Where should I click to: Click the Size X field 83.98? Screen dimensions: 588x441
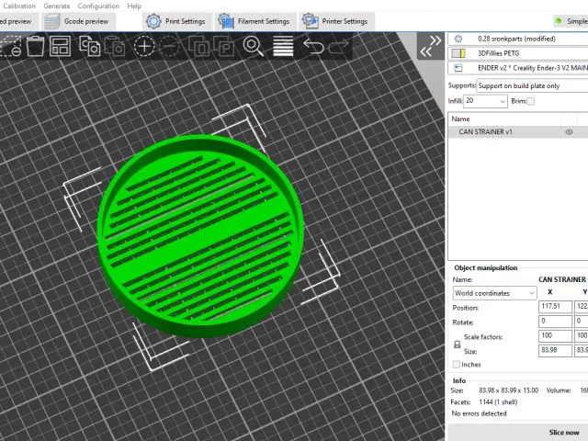[x=555, y=350]
